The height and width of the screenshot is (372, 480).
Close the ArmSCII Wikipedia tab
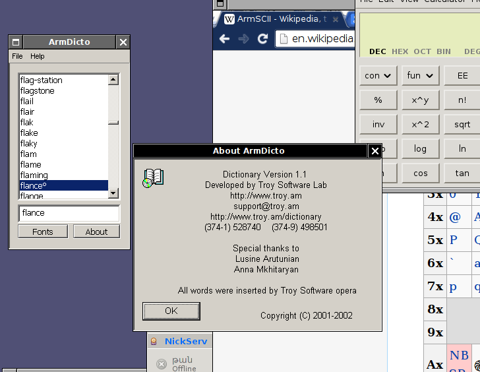[x=336, y=19]
